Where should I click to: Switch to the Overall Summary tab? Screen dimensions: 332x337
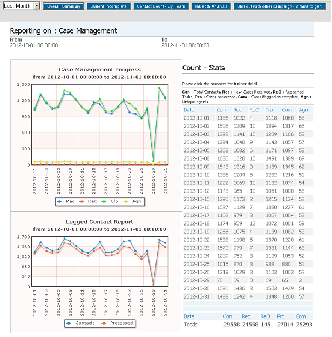click(63, 6)
